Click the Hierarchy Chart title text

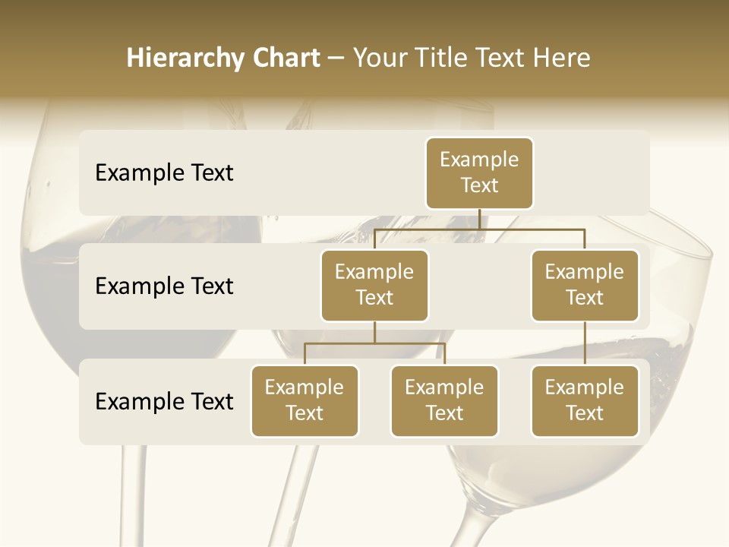pos(223,58)
